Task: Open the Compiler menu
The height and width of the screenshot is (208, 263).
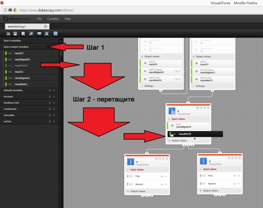Action: (x=53, y=18)
